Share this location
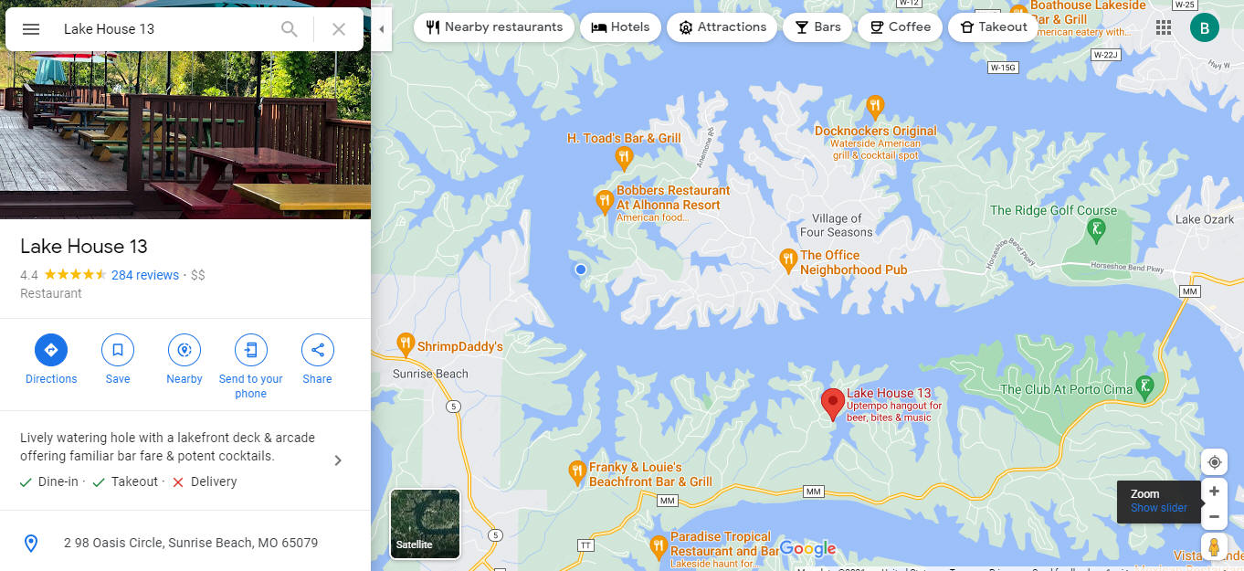The image size is (1244, 571). (x=318, y=350)
